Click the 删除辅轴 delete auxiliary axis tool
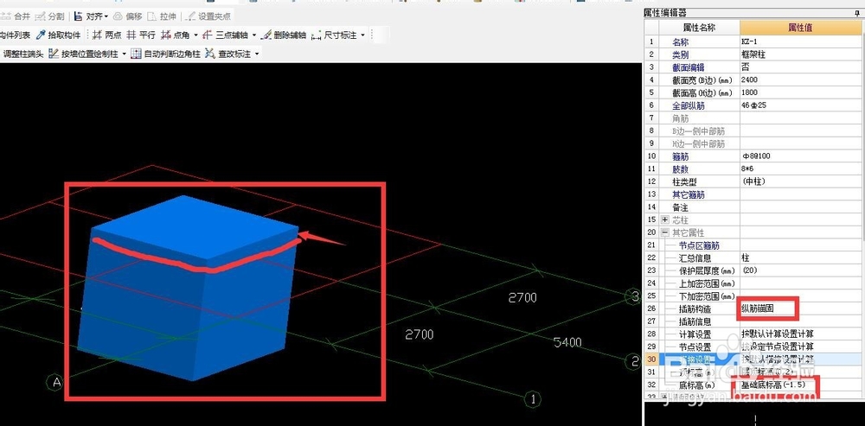Image resolution: width=865 pixels, height=426 pixels. click(x=283, y=35)
